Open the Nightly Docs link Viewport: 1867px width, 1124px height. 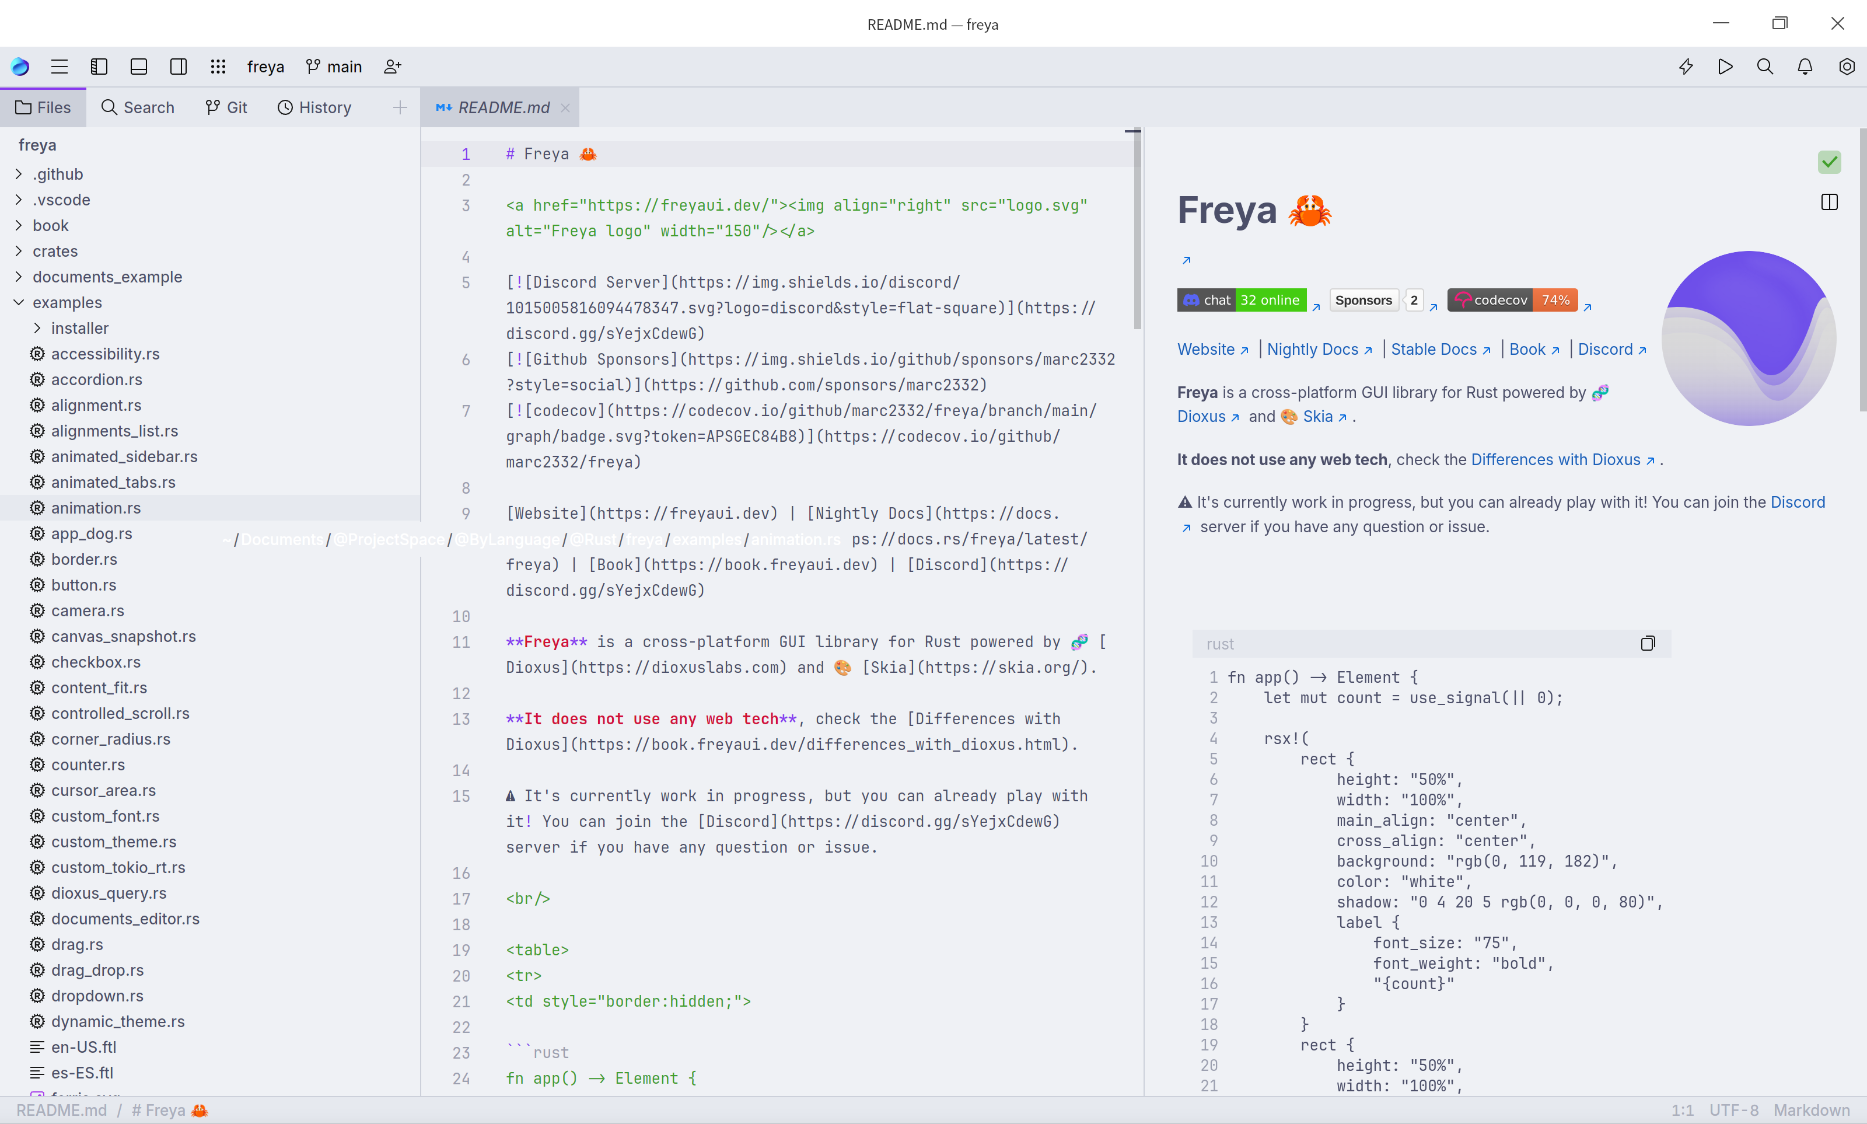click(x=1320, y=350)
